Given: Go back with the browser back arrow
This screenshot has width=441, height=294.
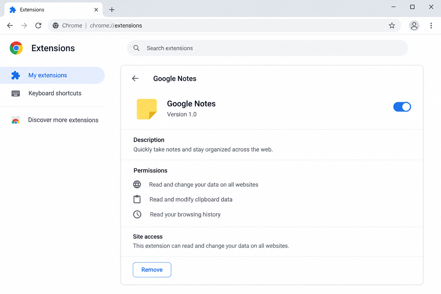Looking at the screenshot, I should coord(10,26).
